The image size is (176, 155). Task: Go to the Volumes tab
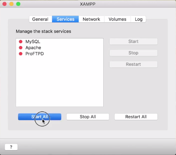click(x=118, y=19)
